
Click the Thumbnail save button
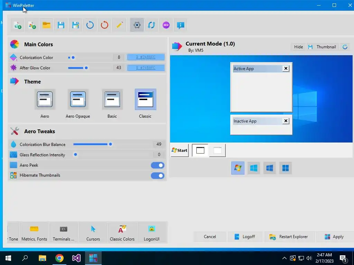pyautogui.click(x=323, y=47)
